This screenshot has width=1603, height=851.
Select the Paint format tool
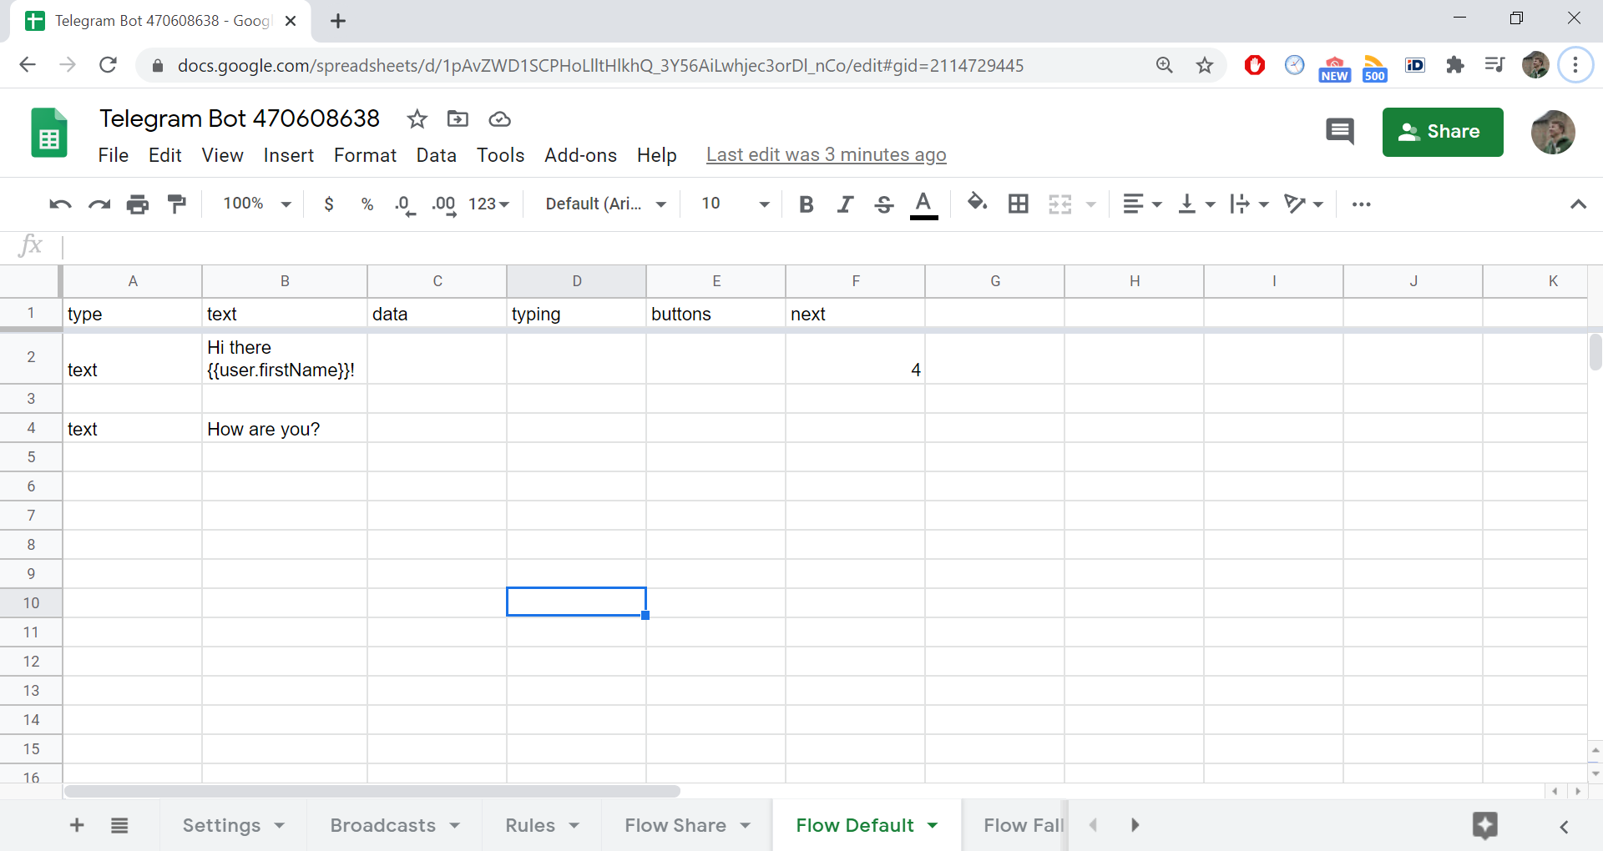point(176,204)
